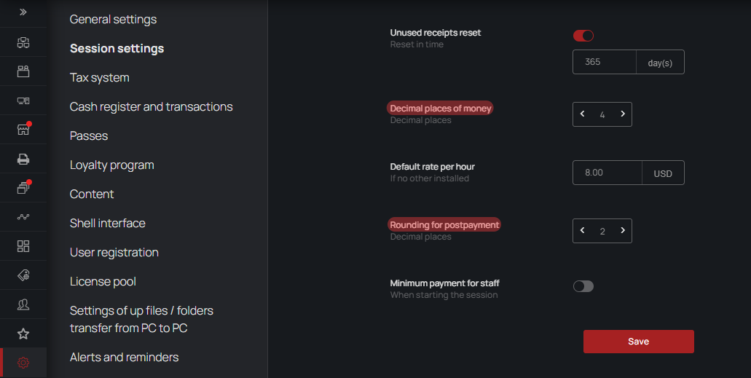Click the Default rate per hour field
This screenshot has height=378, width=751.
tap(608, 173)
